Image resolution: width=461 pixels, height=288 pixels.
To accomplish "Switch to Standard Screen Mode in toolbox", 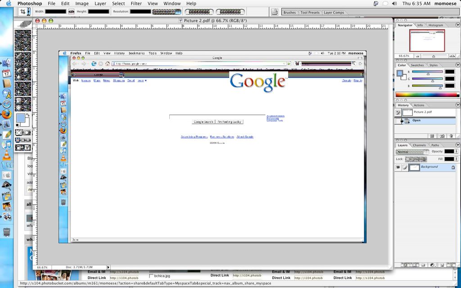I will click(18, 140).
